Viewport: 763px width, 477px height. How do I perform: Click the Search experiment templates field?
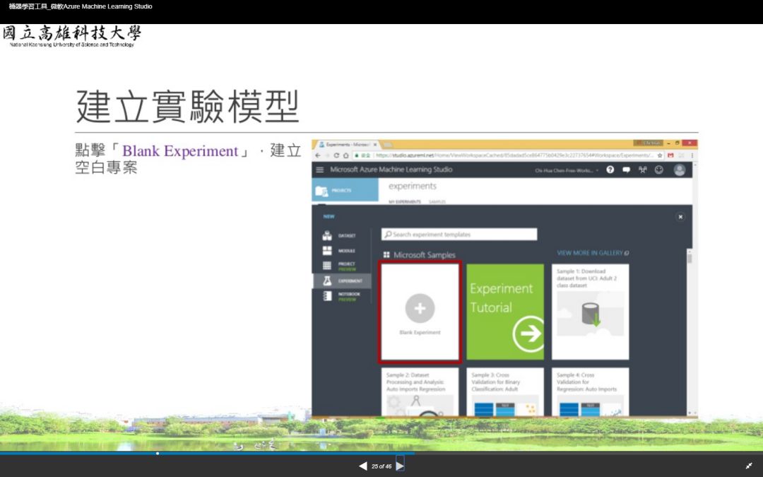coord(459,234)
